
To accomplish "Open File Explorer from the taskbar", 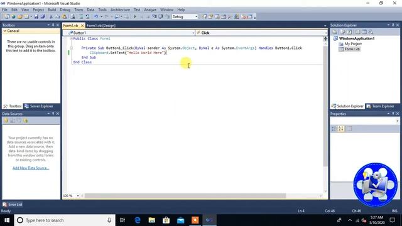I will pos(152,220).
